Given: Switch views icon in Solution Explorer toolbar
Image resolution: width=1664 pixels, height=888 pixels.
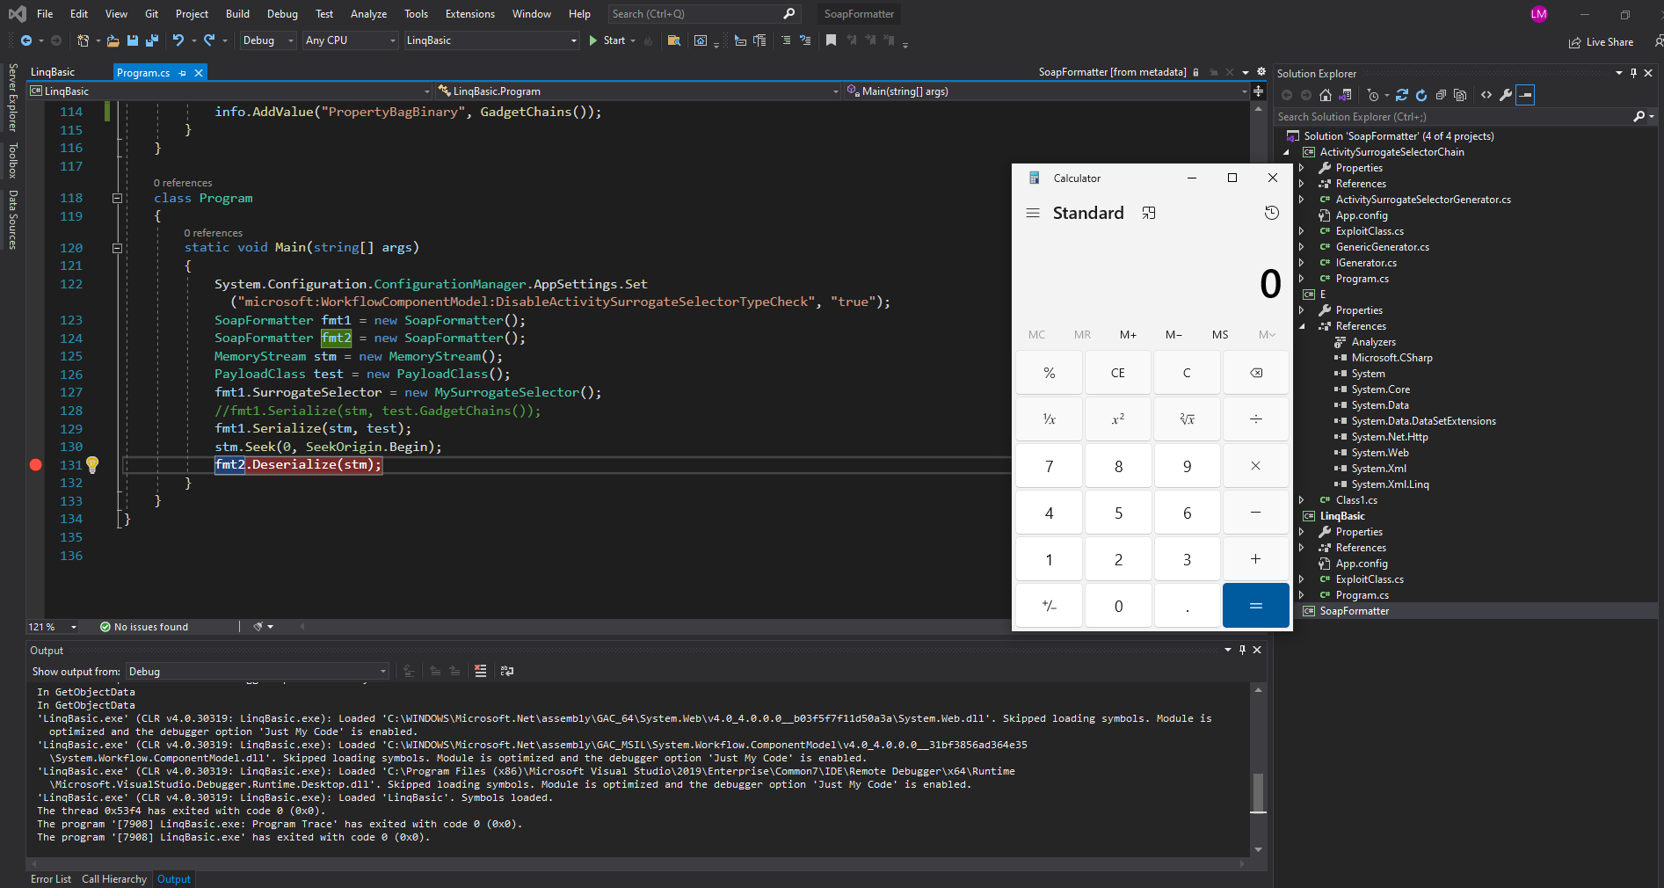Looking at the screenshot, I should point(1345,95).
